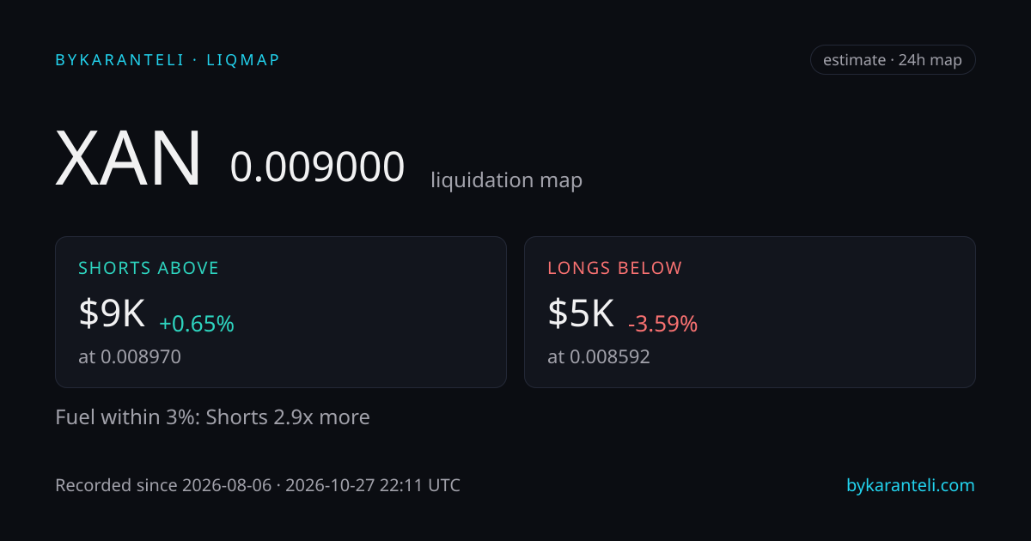Click the estimate · 24h map badge
Viewport: 1031px width, 541px height.
(x=893, y=60)
